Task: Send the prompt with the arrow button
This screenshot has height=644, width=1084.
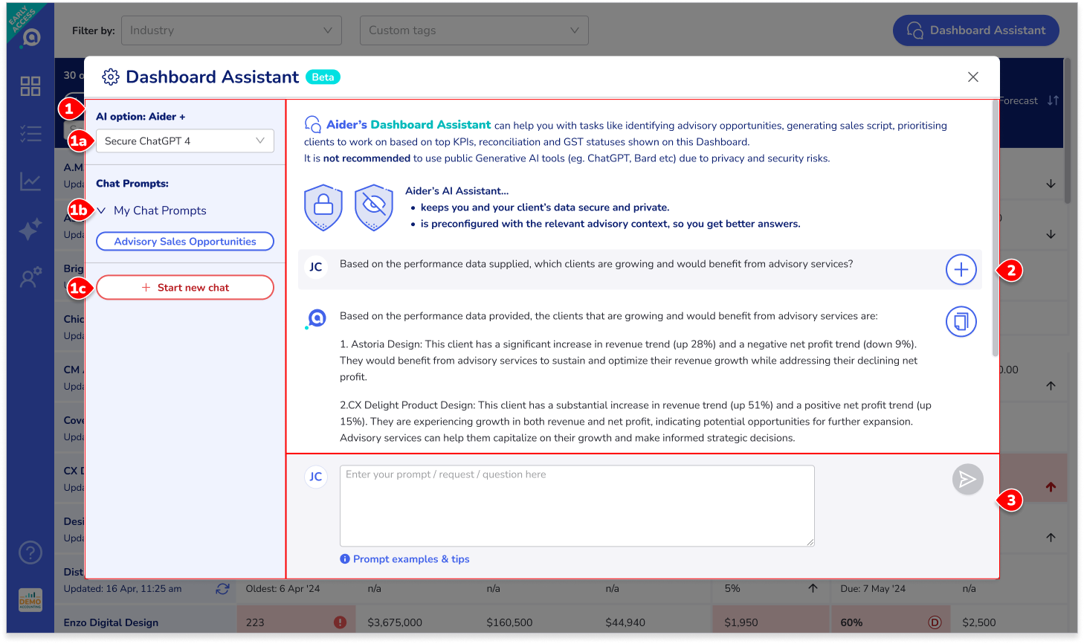Action: pyautogui.click(x=967, y=480)
